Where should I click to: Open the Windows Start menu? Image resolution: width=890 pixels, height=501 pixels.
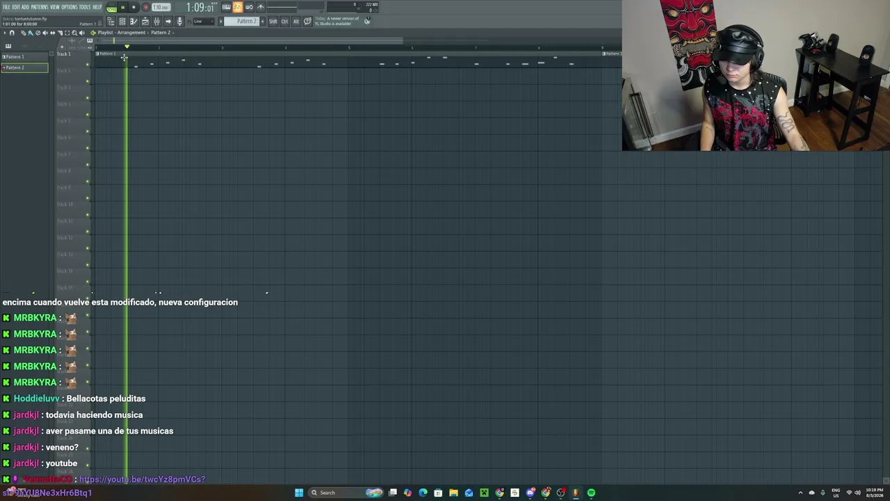click(299, 493)
